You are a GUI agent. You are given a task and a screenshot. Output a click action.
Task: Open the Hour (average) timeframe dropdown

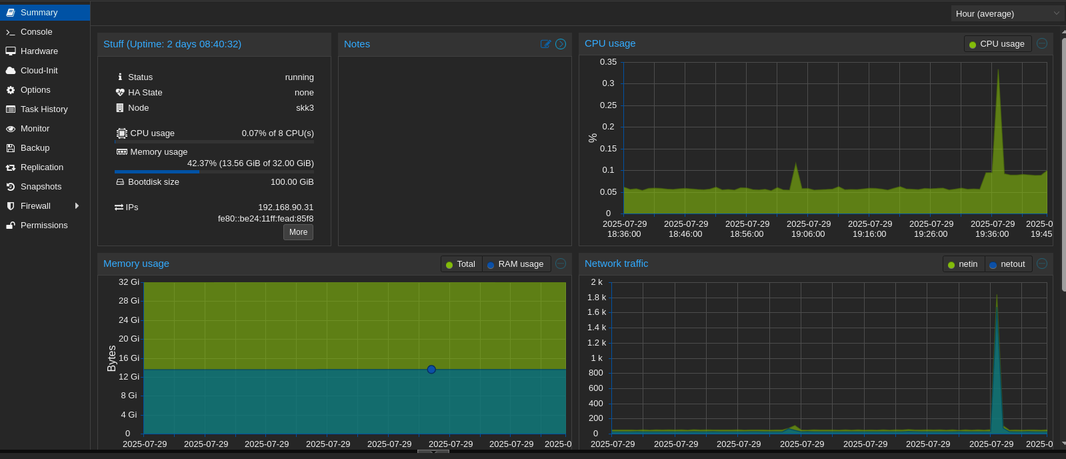click(x=1007, y=13)
